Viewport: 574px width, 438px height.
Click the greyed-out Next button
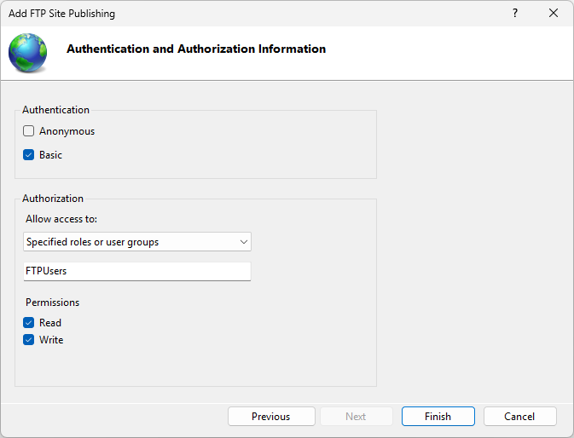pos(356,417)
